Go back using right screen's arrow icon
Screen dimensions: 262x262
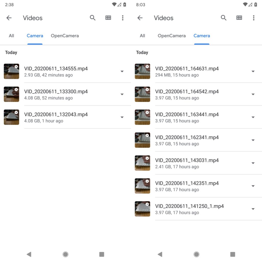[x=140, y=18]
